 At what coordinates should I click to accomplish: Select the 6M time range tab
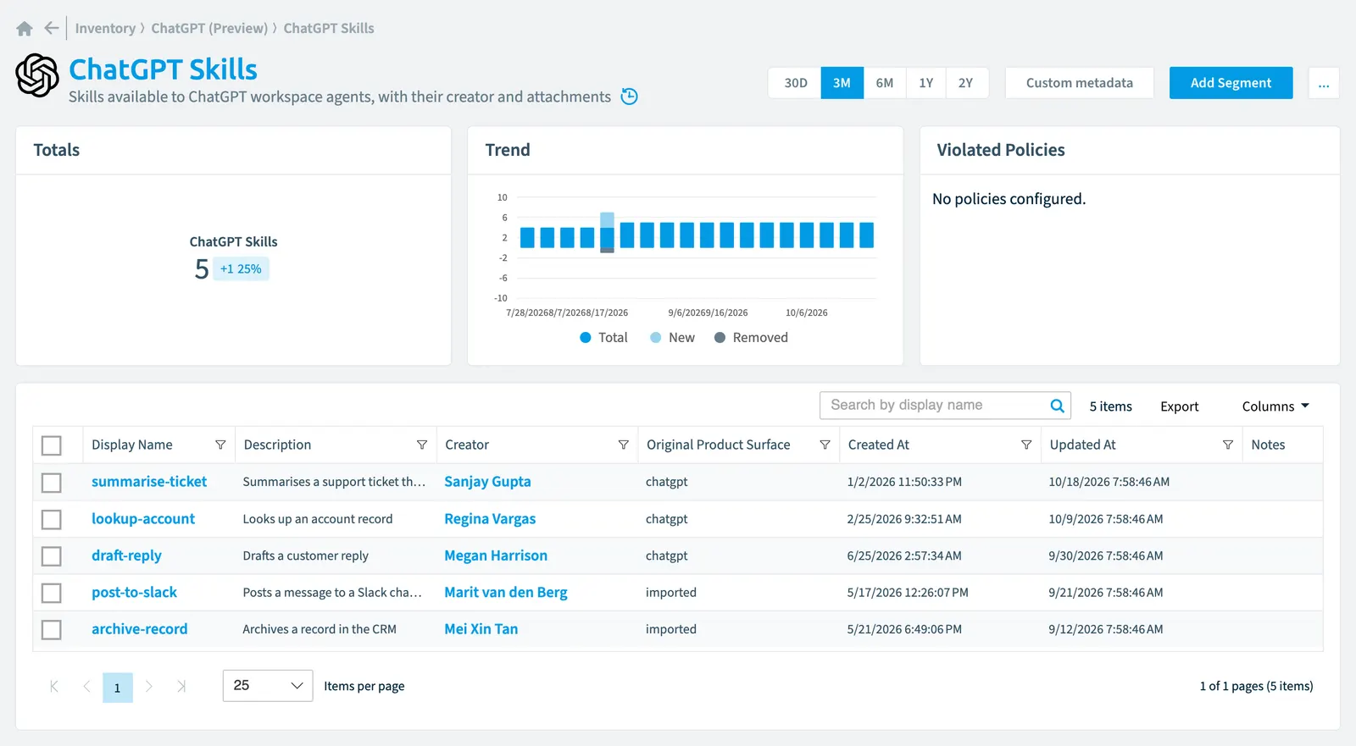885,83
